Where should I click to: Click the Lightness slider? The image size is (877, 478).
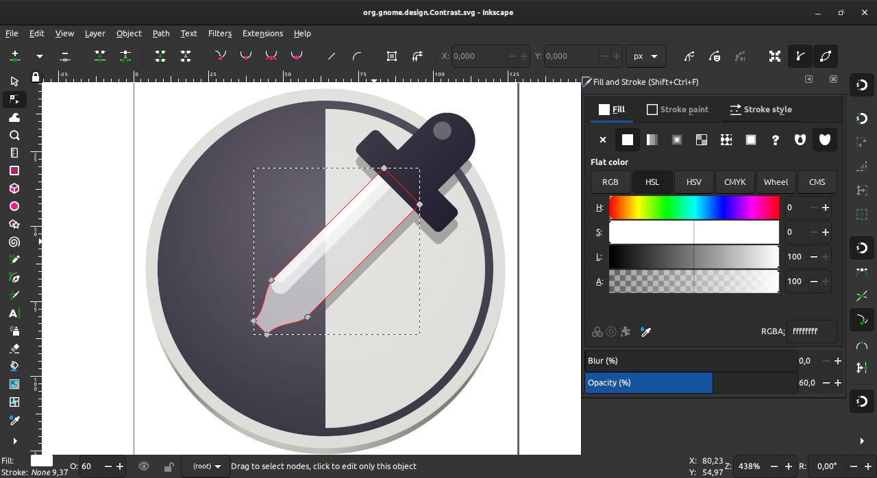(694, 257)
